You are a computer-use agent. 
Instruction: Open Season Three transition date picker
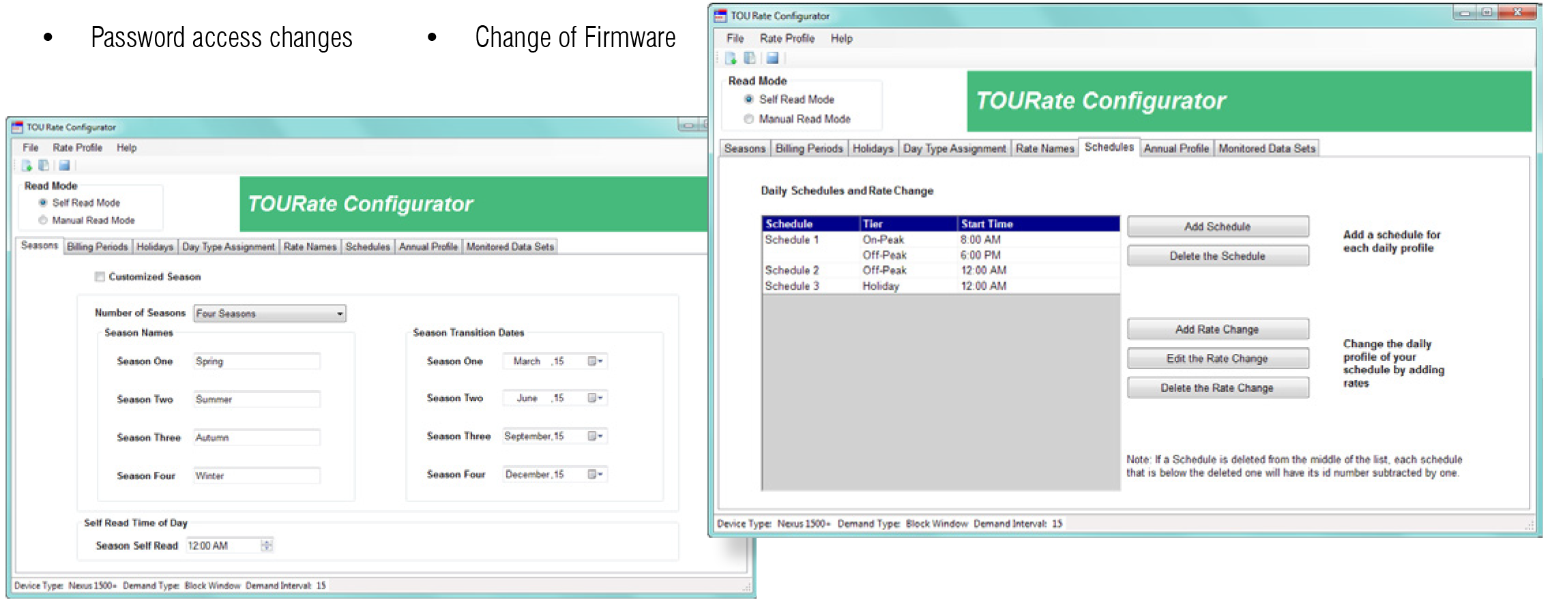coord(596,436)
